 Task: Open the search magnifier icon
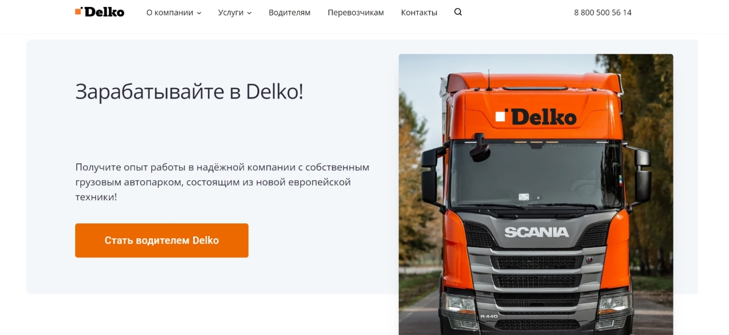tap(458, 12)
